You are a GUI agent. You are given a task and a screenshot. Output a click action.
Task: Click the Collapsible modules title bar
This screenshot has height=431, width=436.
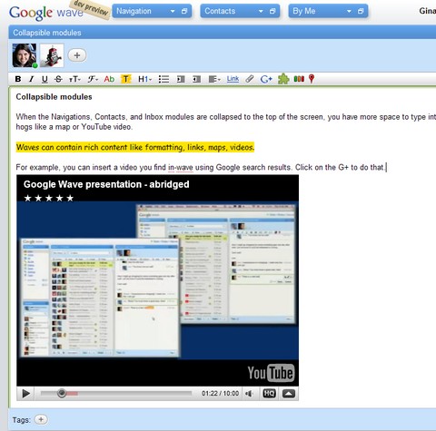(x=223, y=33)
